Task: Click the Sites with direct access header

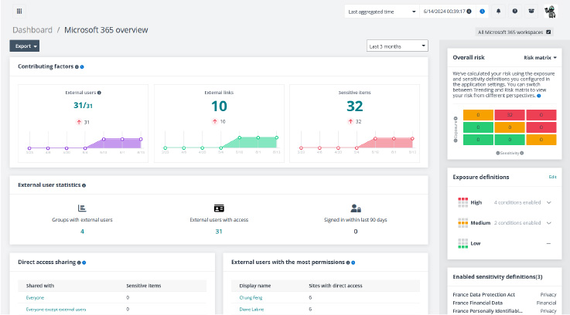Action: coord(336,286)
